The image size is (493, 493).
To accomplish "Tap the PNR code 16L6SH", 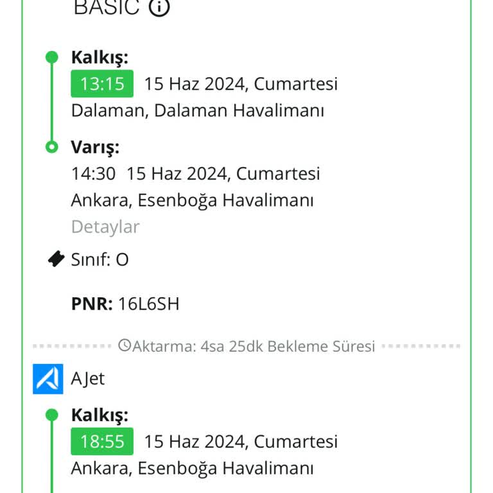I will (148, 304).
